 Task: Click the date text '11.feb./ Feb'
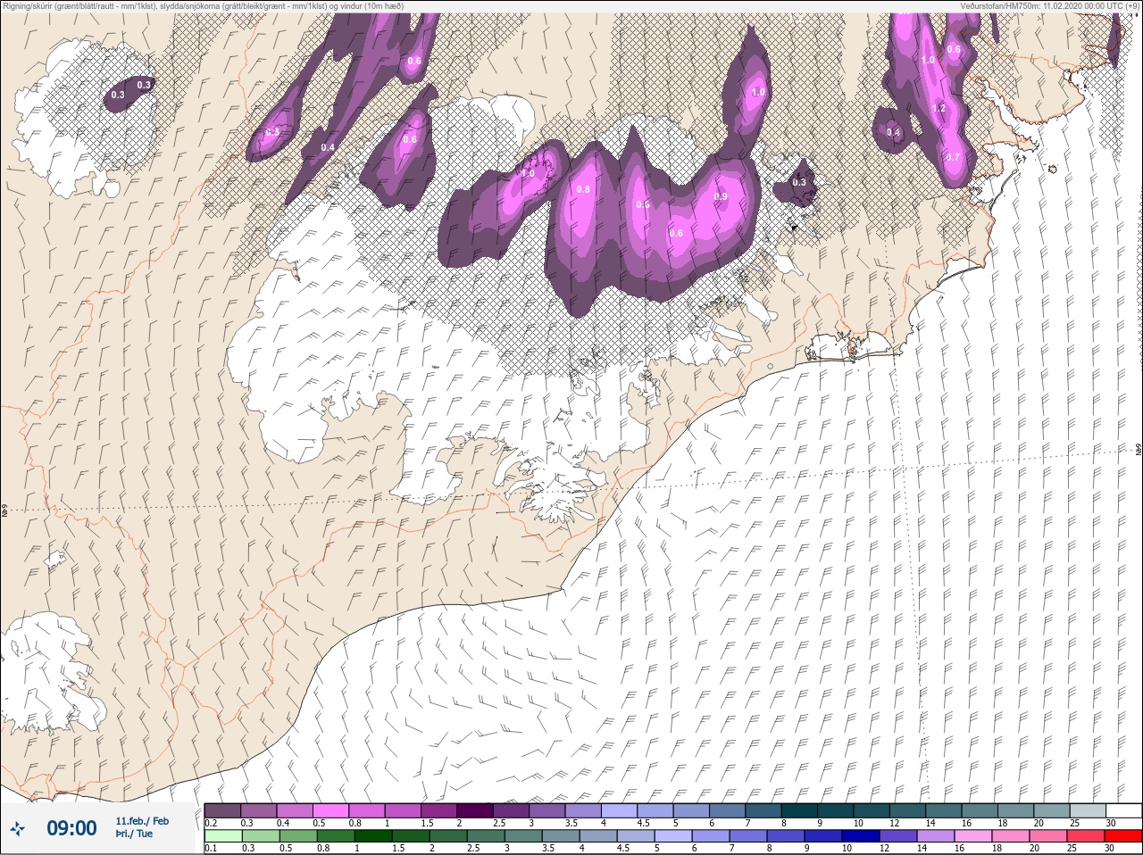(142, 821)
